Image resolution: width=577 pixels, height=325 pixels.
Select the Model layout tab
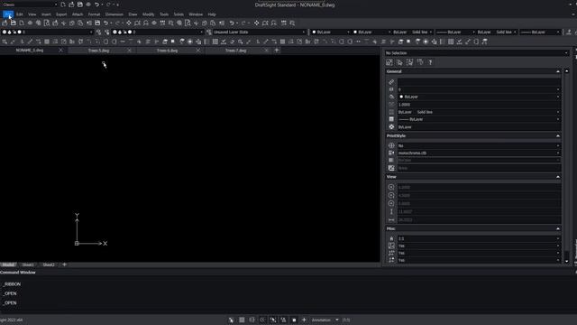point(8,265)
